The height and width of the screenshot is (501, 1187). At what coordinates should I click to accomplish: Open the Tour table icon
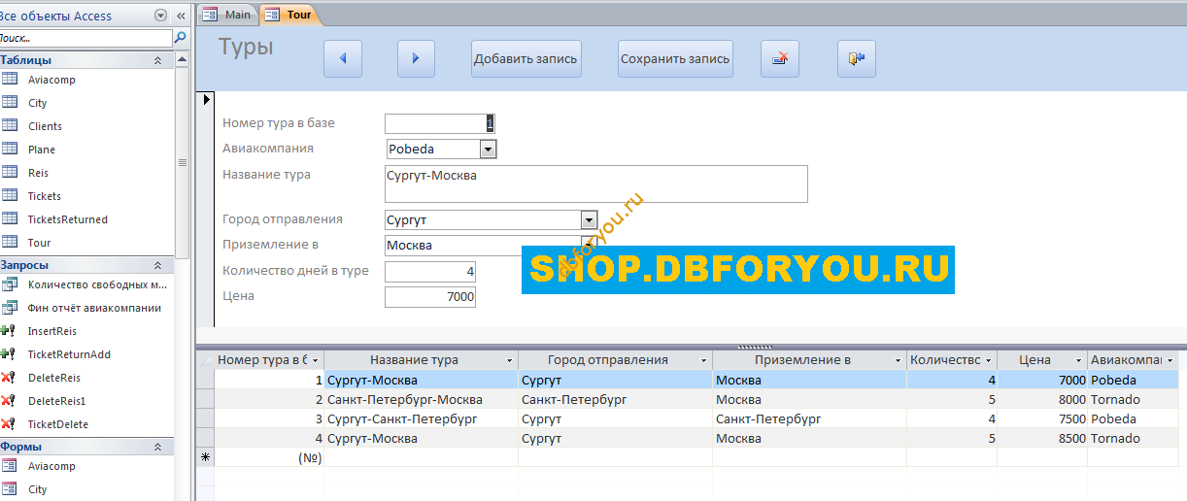tap(10, 242)
